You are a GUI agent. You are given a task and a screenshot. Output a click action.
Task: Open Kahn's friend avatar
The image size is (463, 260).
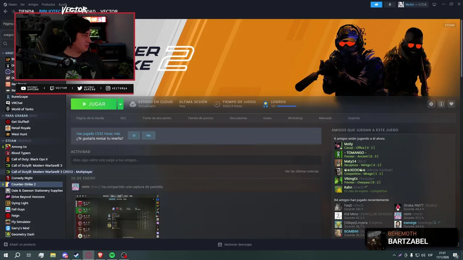338,189
